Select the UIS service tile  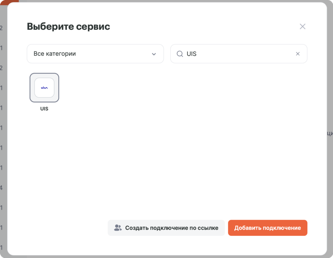pyautogui.click(x=44, y=88)
